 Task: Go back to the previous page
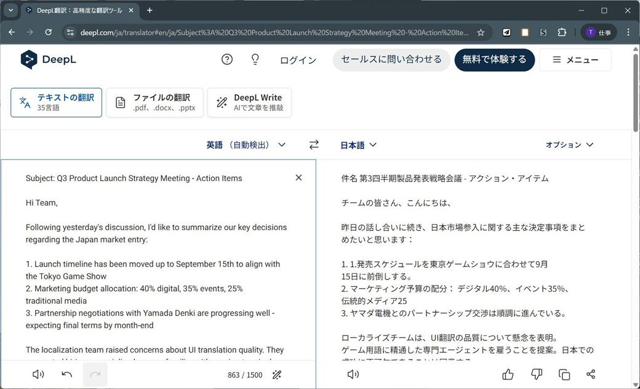pos(12,32)
